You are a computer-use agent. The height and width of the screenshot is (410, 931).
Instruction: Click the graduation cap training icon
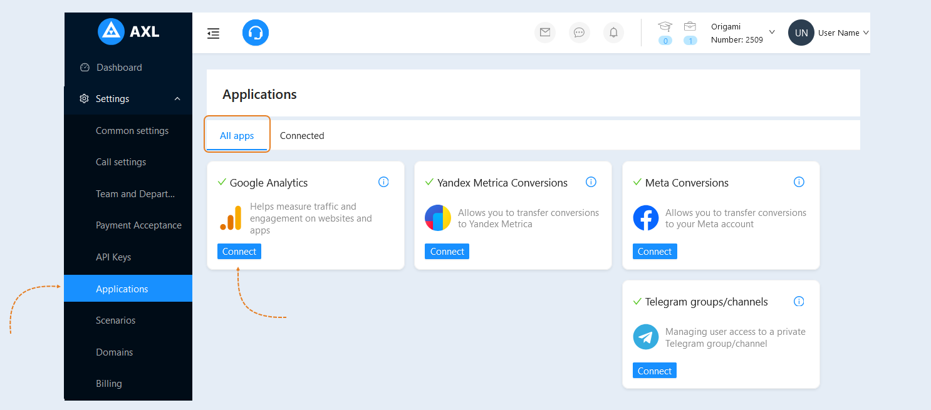coord(665,26)
